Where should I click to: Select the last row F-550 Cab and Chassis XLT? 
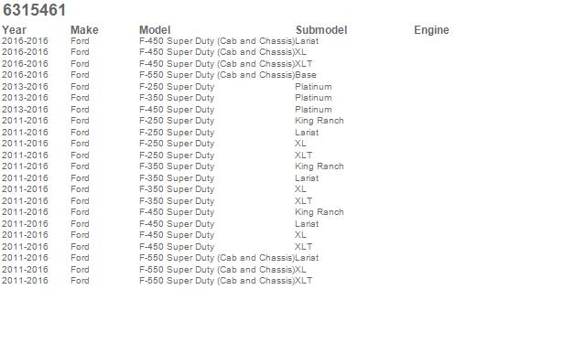click(x=157, y=281)
